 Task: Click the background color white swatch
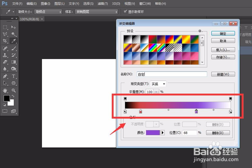point(11,103)
